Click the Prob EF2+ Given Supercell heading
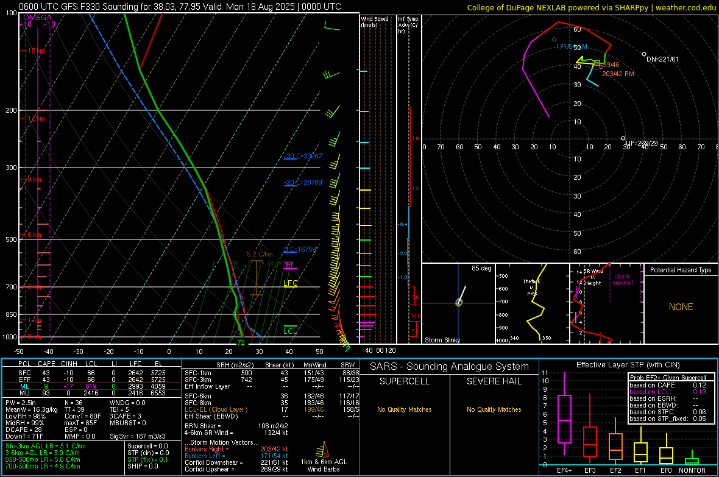Viewport: 719px width, 477px height. point(668,378)
